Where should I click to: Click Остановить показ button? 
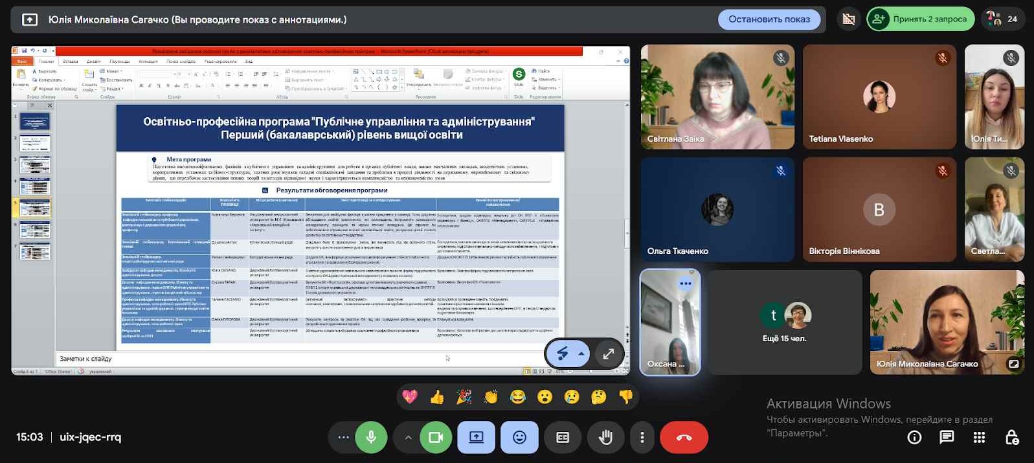click(769, 19)
